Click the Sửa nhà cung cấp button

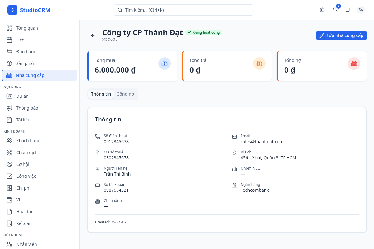point(341,35)
